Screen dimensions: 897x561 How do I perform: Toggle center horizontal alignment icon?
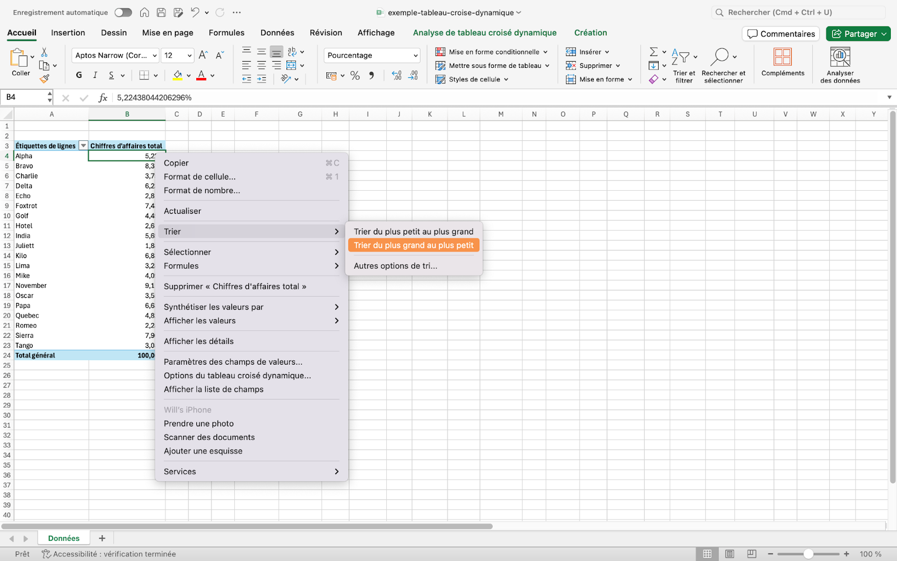(261, 65)
